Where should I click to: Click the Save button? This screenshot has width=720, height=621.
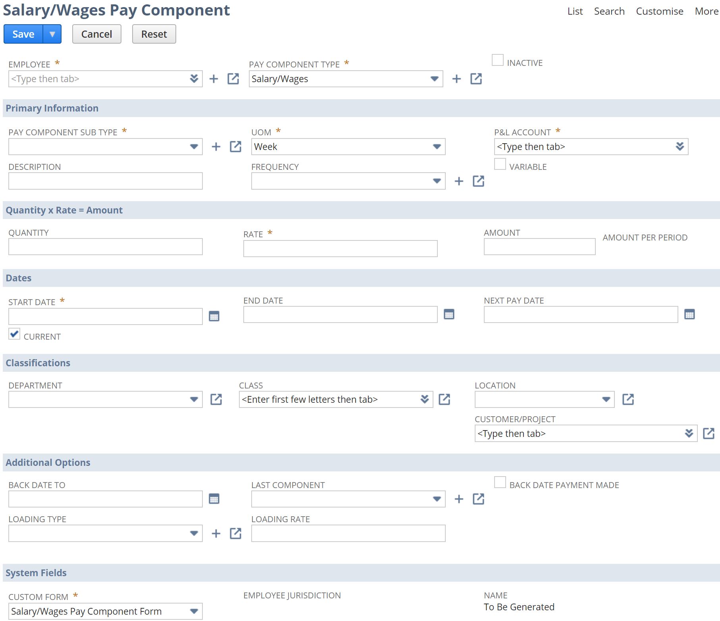(x=23, y=34)
